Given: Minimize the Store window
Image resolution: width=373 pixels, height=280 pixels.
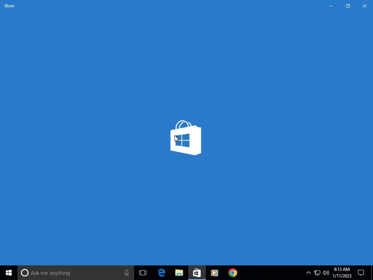Looking at the screenshot, I should tap(331, 6).
